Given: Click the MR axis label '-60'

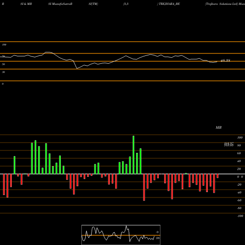Looking at the screenshot, I should [239, 200].
